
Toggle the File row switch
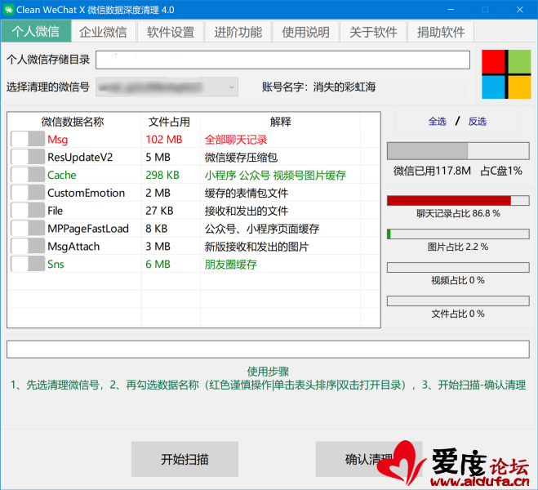28,211
